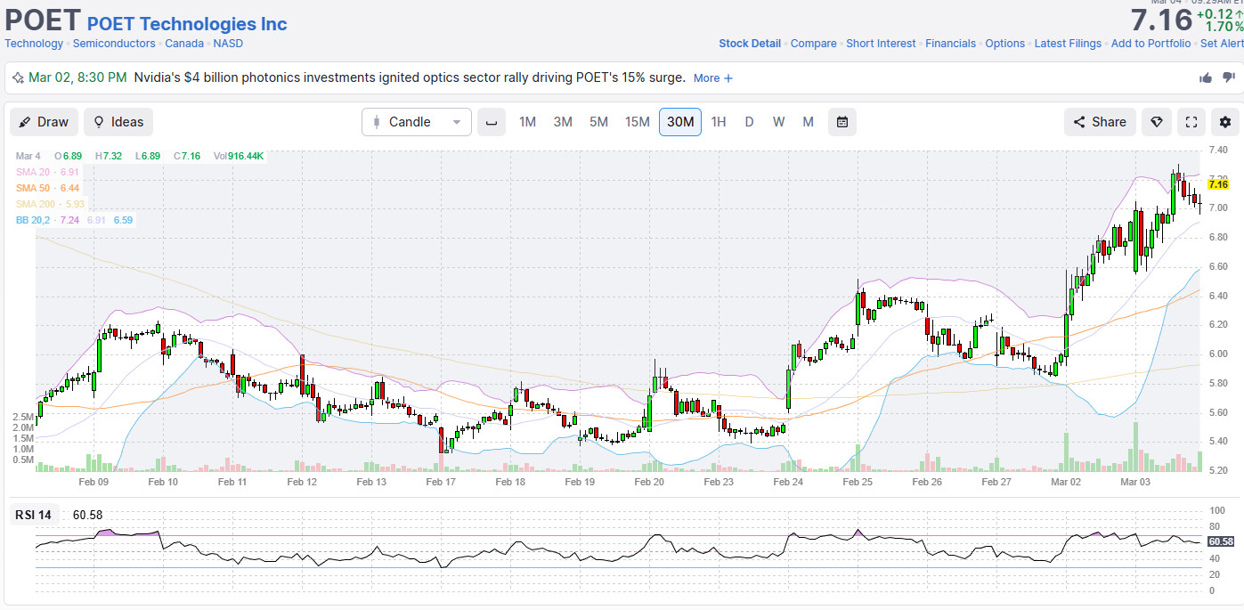Viewport: 1244px width, 610px height.
Task: Switch to daily D timeframe
Action: click(x=749, y=122)
